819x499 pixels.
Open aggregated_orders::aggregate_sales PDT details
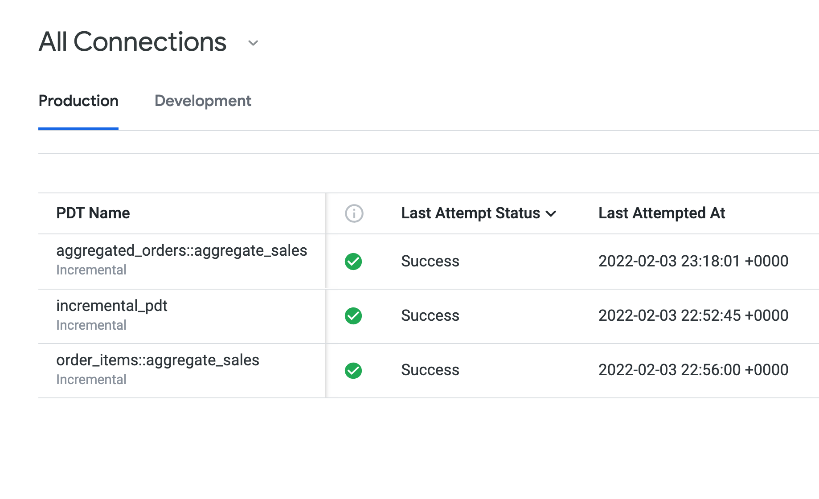(x=182, y=250)
